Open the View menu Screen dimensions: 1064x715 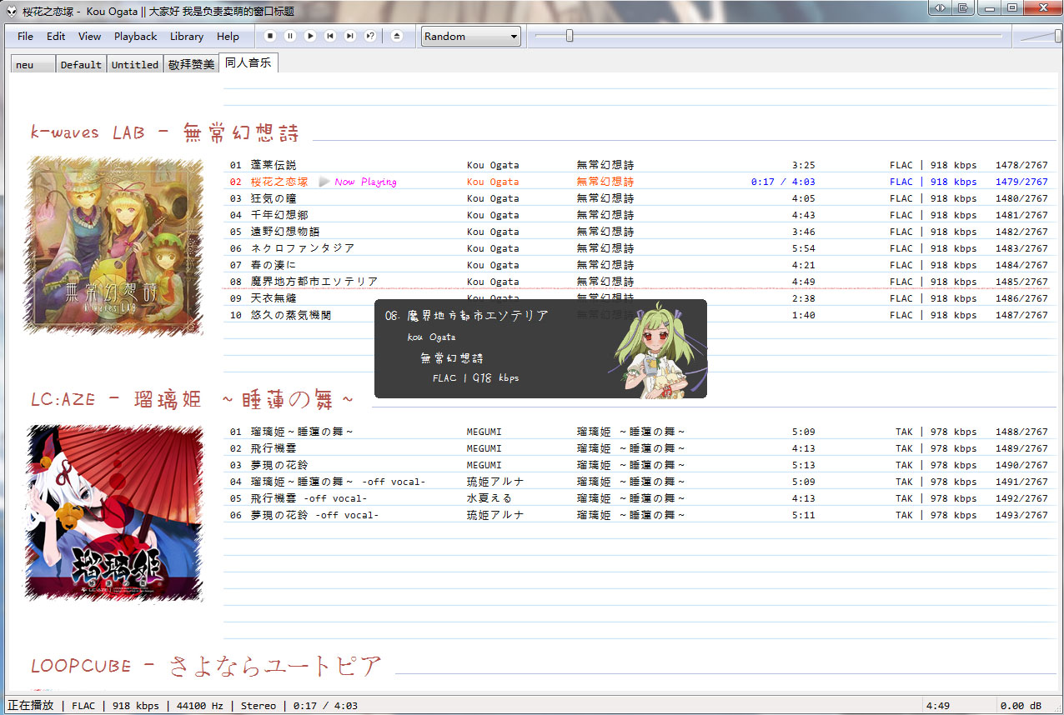click(89, 36)
